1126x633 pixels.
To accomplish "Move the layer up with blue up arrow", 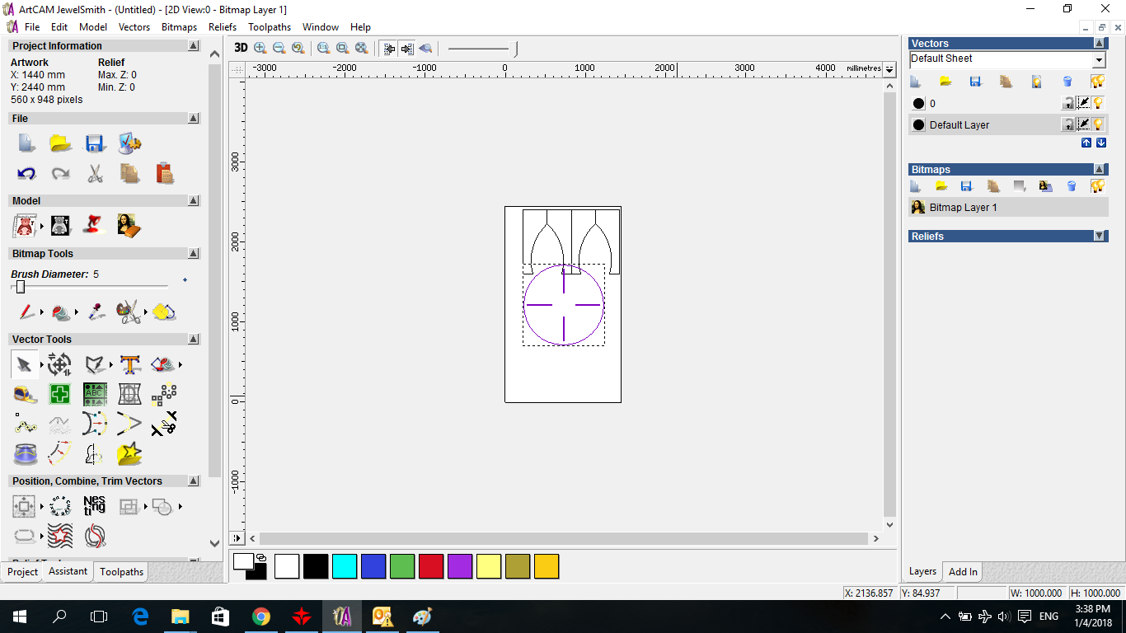I will pyautogui.click(x=1086, y=143).
